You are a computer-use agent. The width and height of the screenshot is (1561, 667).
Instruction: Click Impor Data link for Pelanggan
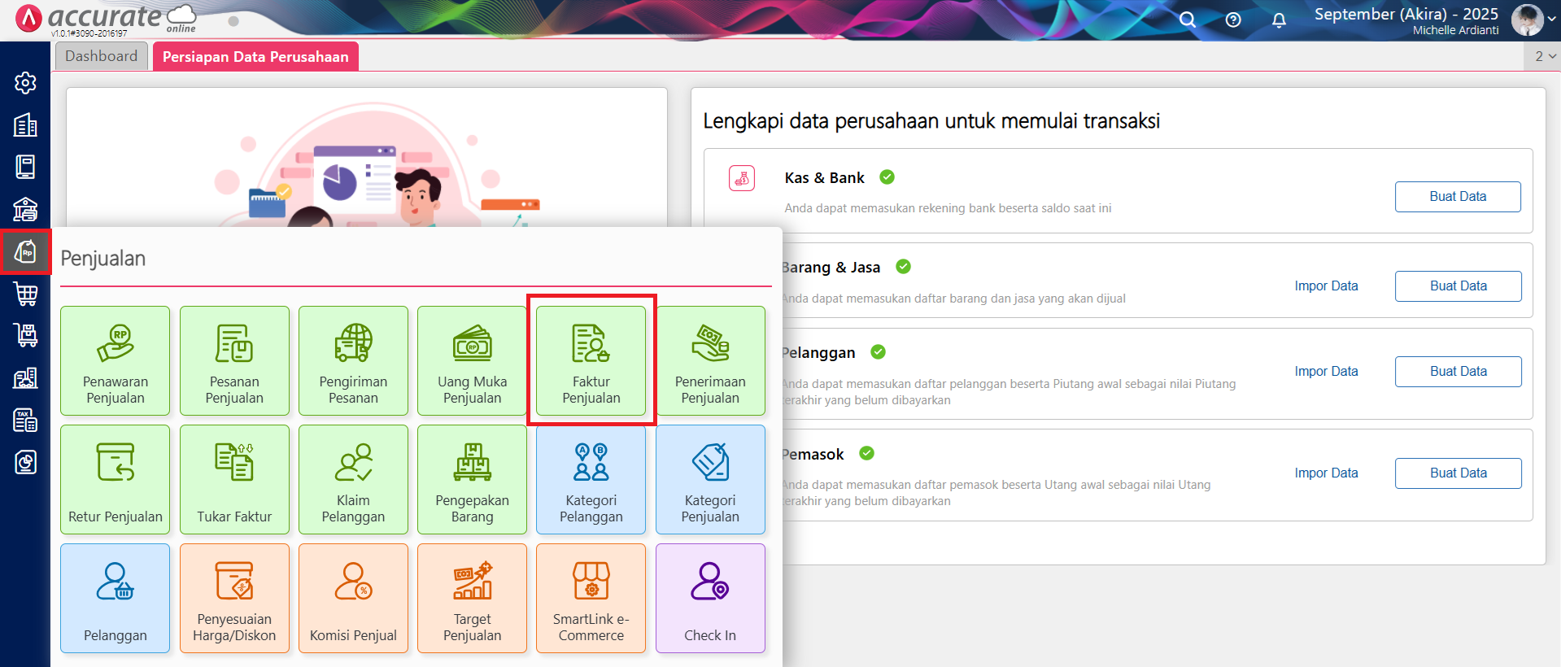1326,371
